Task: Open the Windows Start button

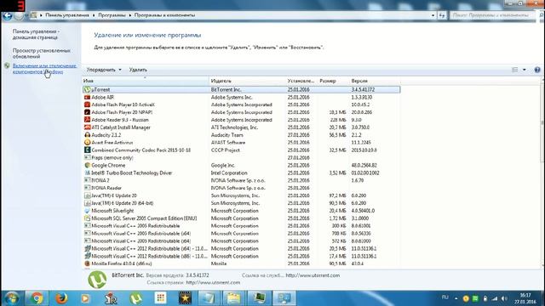Action: click(x=12, y=298)
